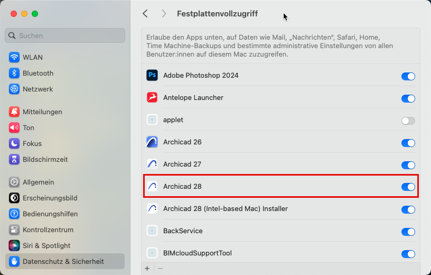The image size is (431, 275).
Task: Select the Archicad 28 Installer row
Action: [226, 209]
